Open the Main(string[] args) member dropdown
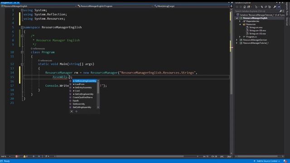 [x=191, y=6]
